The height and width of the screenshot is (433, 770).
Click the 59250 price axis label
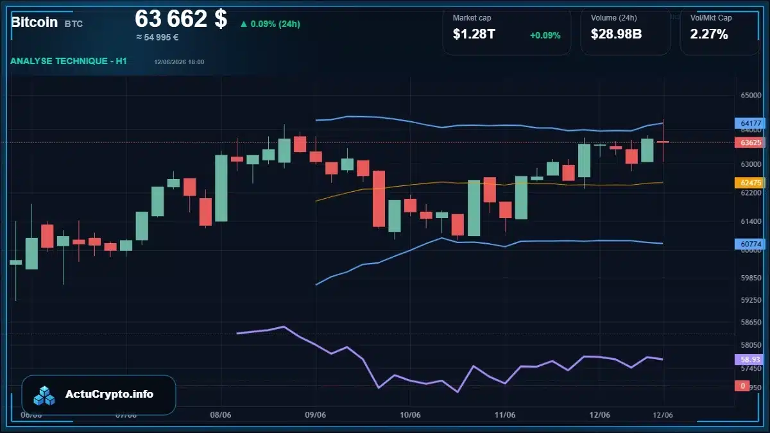pos(750,300)
